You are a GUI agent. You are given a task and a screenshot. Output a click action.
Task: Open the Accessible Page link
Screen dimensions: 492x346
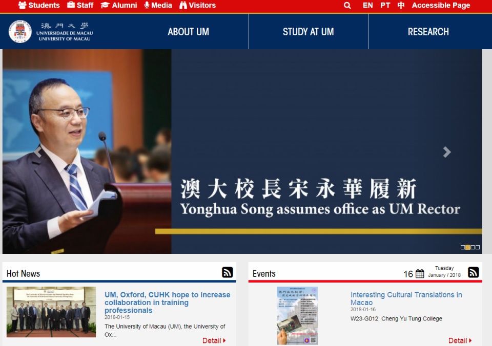(441, 6)
